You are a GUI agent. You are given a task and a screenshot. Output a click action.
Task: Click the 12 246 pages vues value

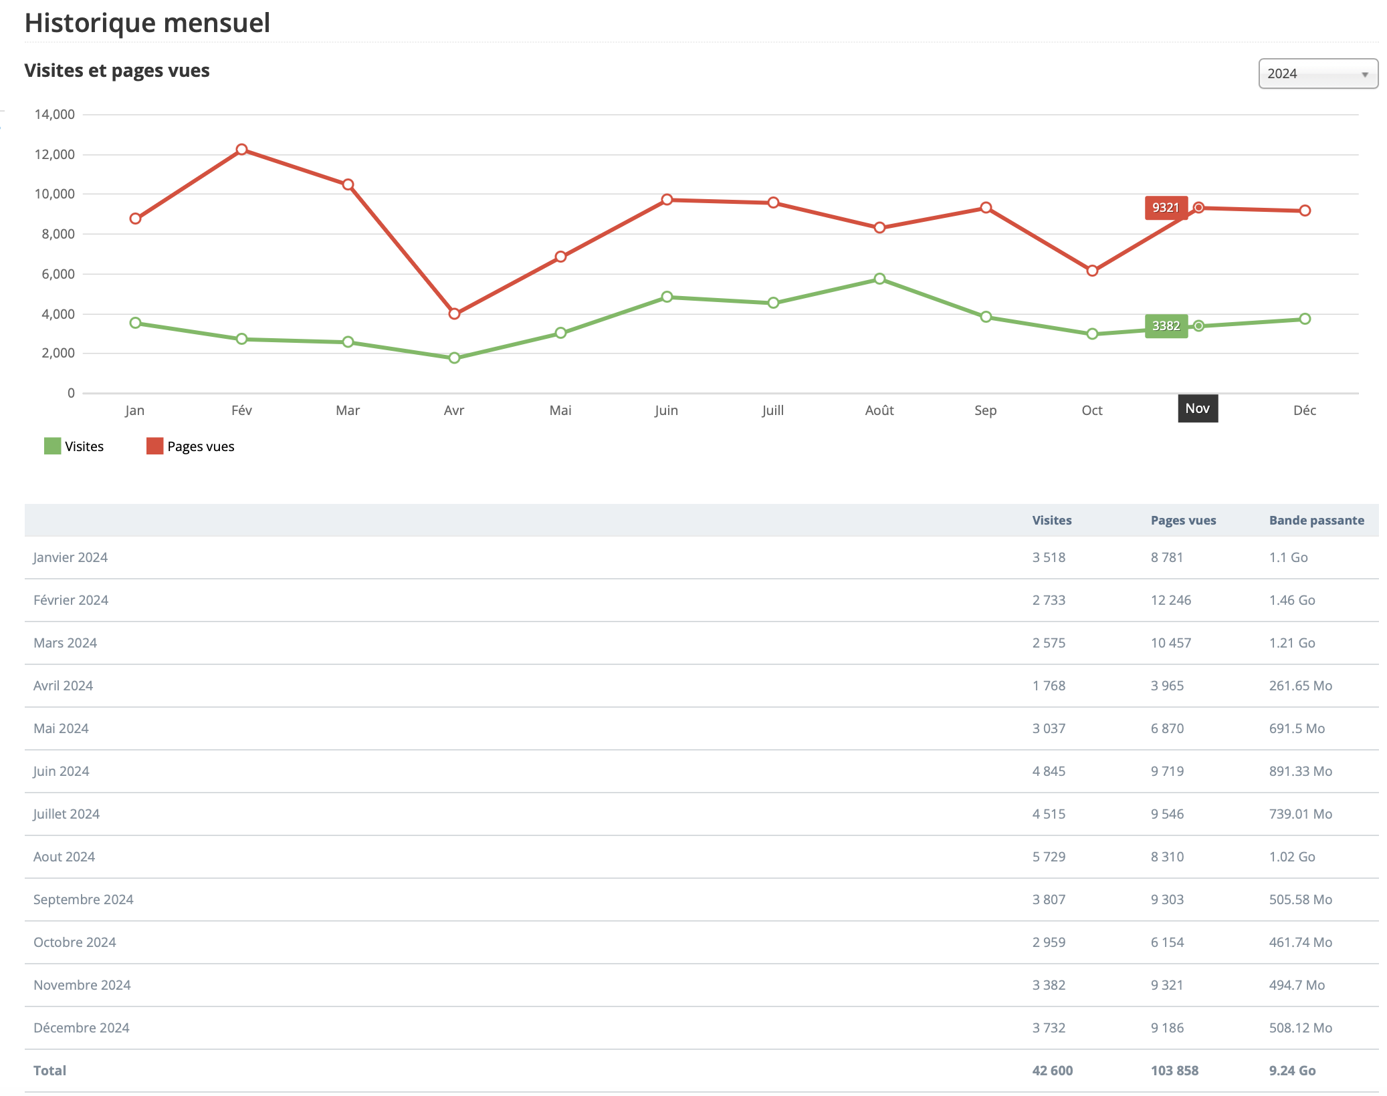coord(1171,600)
